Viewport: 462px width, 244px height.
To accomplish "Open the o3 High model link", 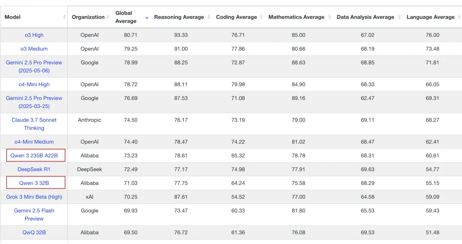I will (34, 35).
